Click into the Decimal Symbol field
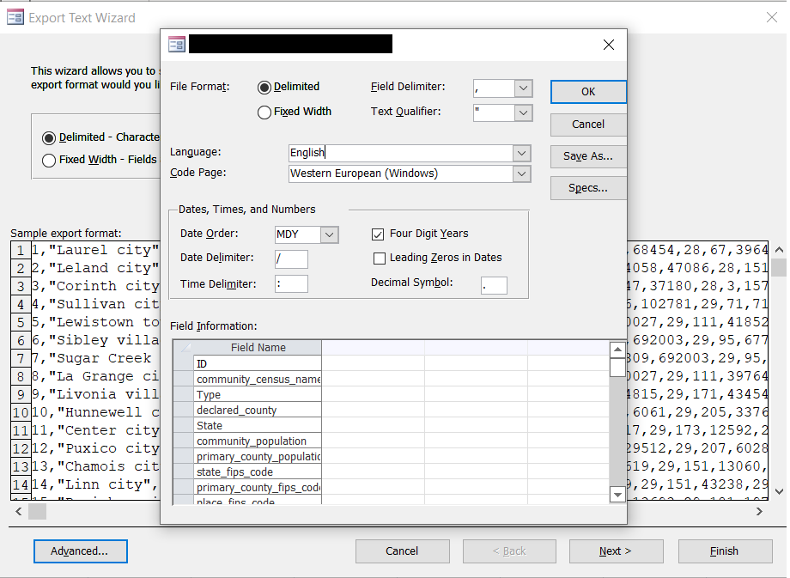 tap(494, 285)
